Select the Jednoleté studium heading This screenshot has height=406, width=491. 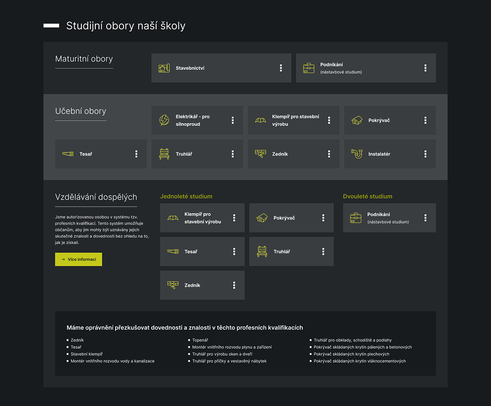[186, 197]
